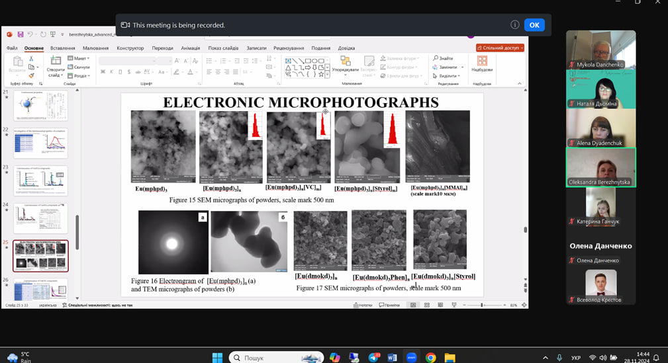Open the Вставлення ribbon tab
668x363 pixels.
[62, 48]
